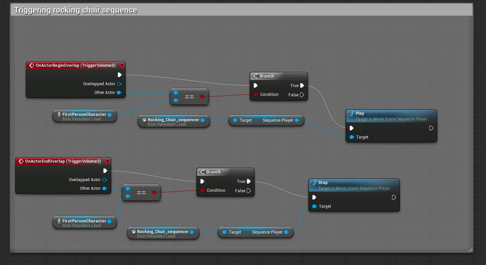Select the lower FirstPersonCharacter reference node
Screen dimensions: 486x265
point(85,222)
